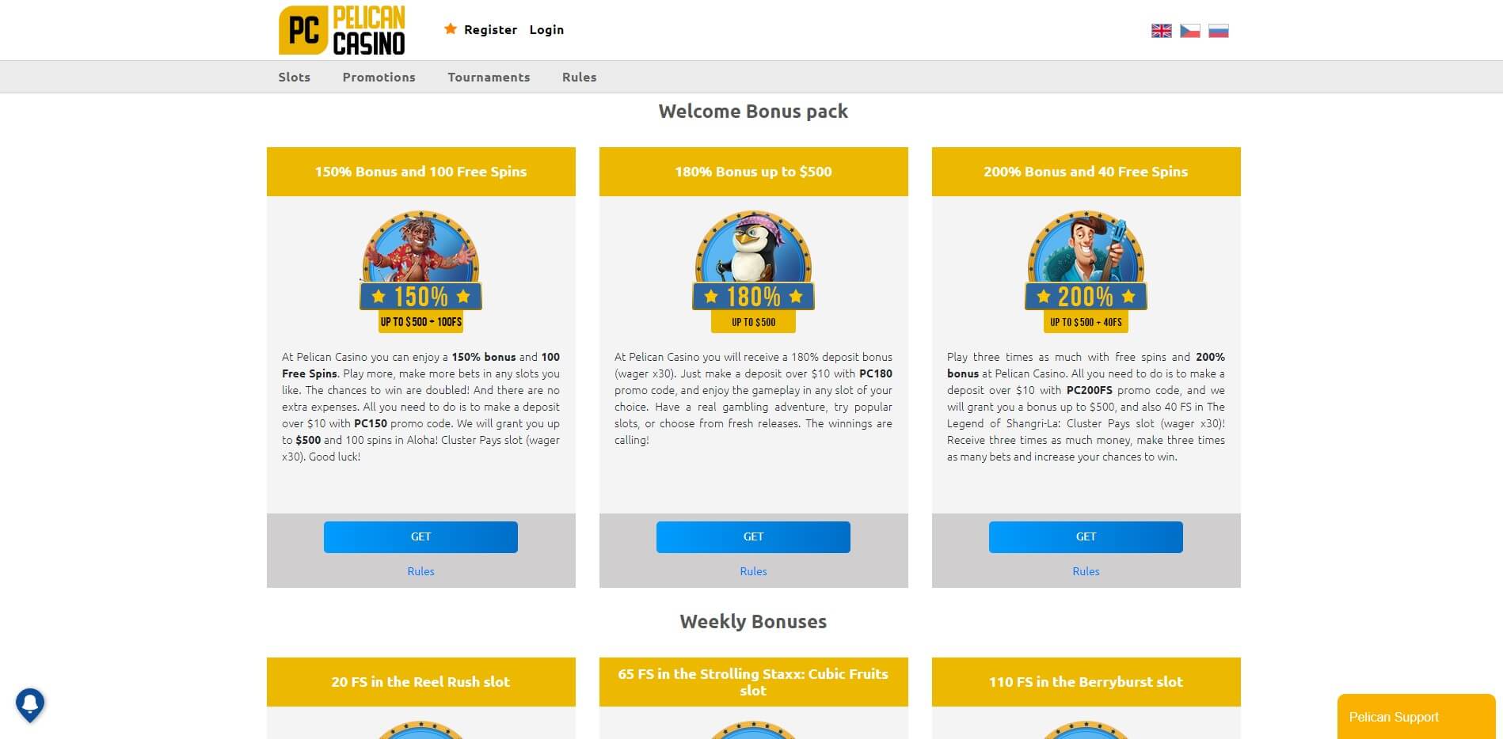
Task: Open the Pelican Support chat widget
Action: [x=1416, y=717]
